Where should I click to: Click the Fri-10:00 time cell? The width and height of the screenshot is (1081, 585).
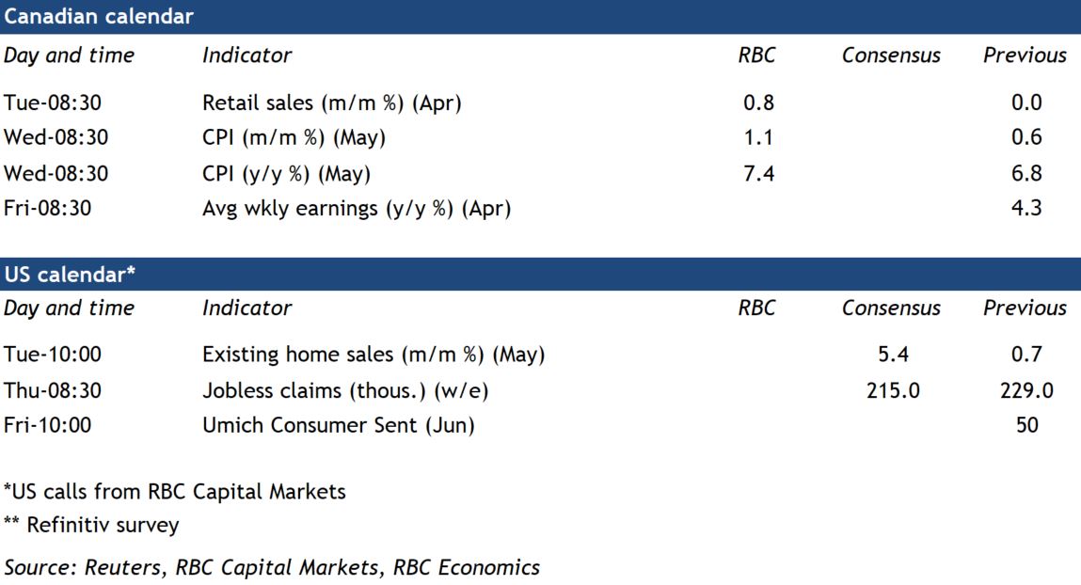click(x=48, y=425)
